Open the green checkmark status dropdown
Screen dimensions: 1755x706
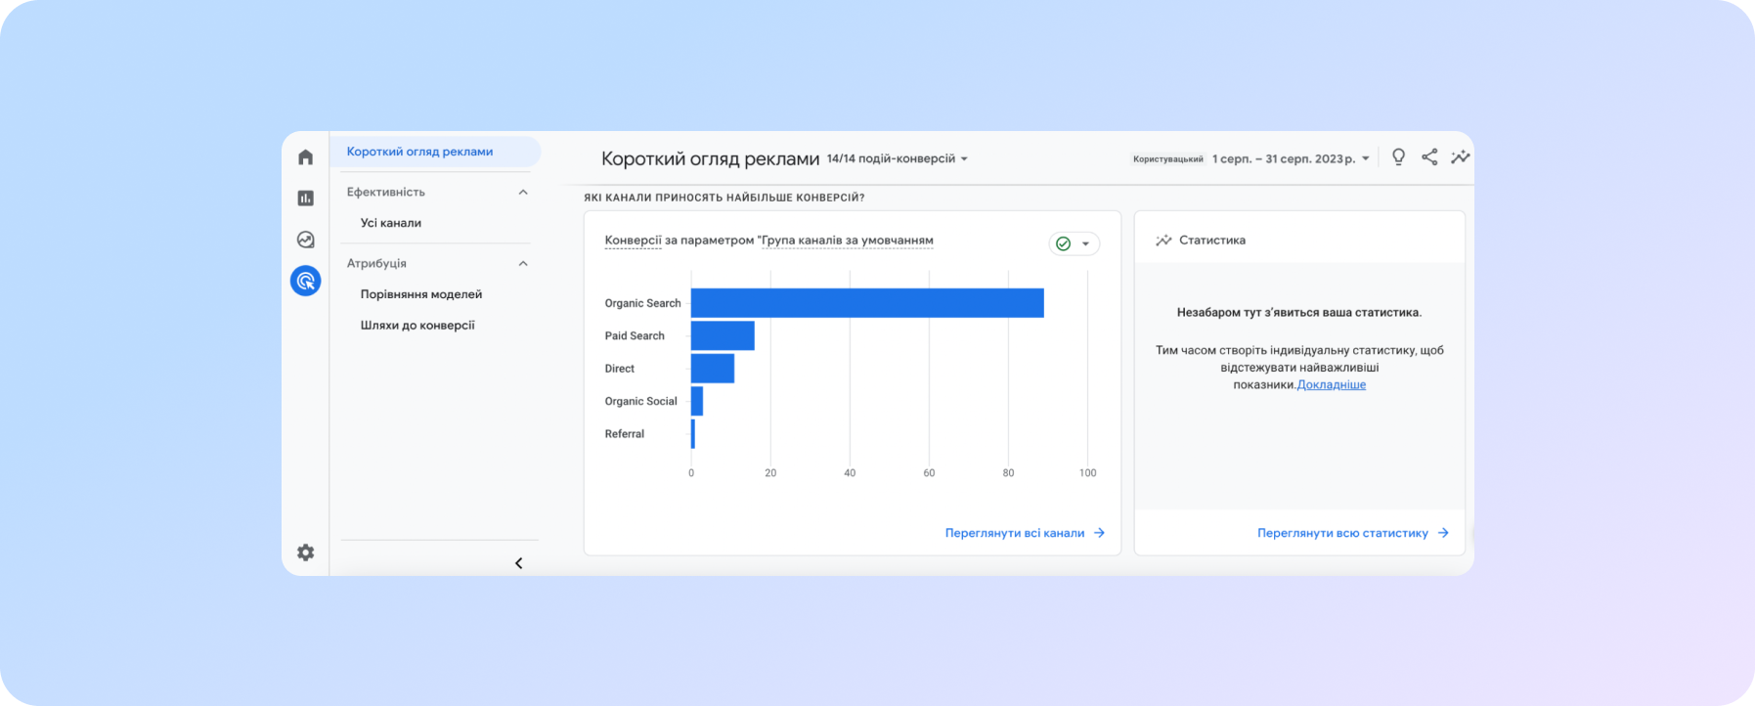(1074, 243)
